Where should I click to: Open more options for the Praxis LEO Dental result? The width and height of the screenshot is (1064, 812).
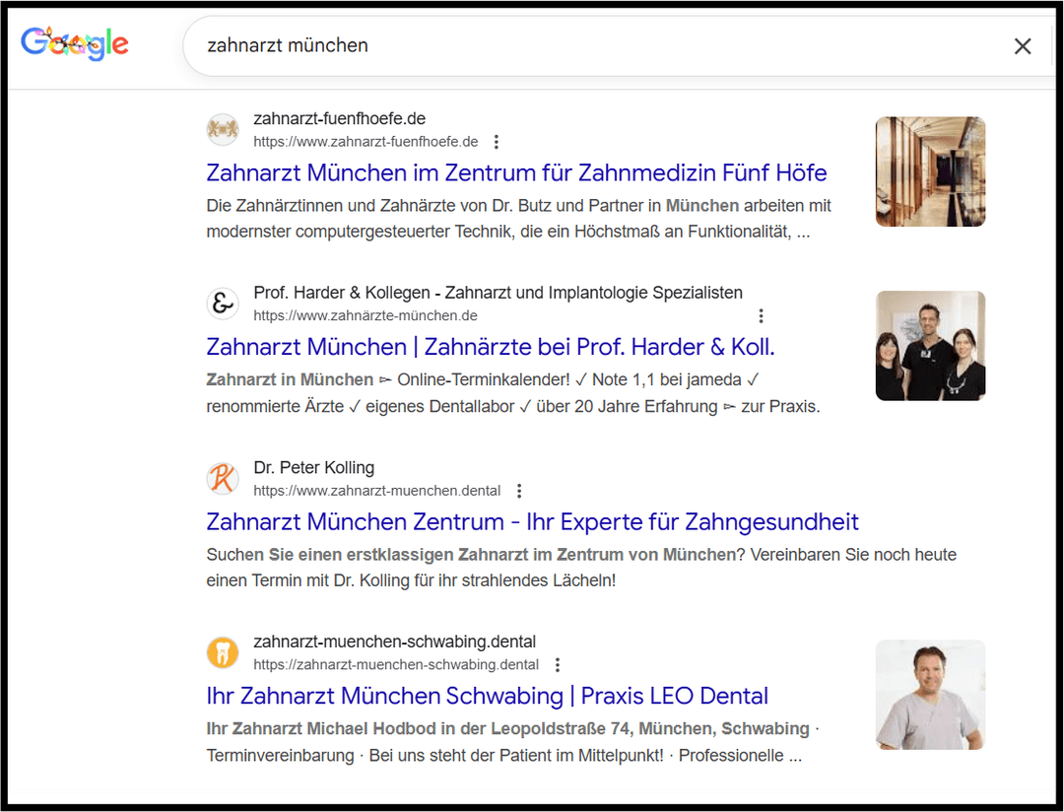[558, 664]
